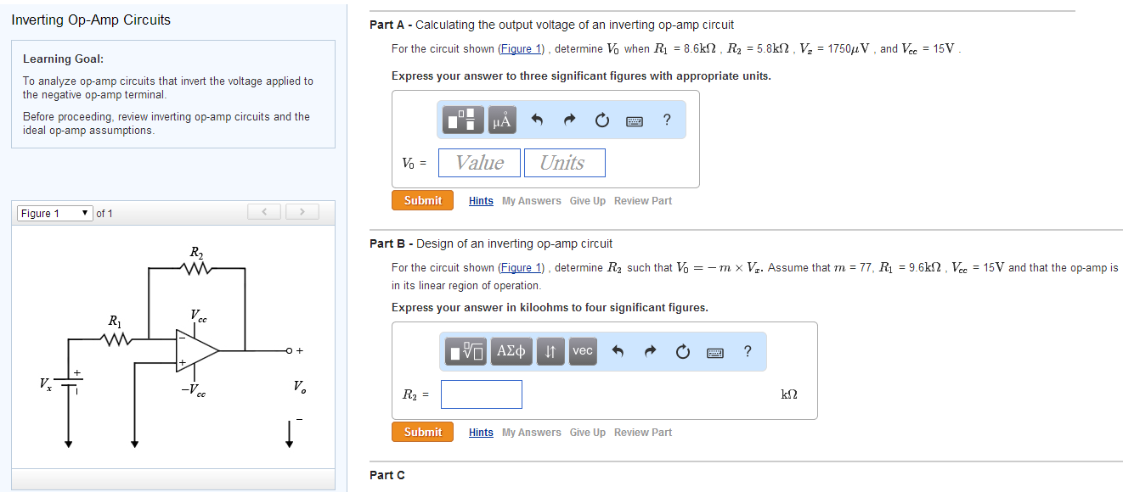1123x492 pixels.
Task: Click the left figure navigation chevron
Action: tap(263, 210)
